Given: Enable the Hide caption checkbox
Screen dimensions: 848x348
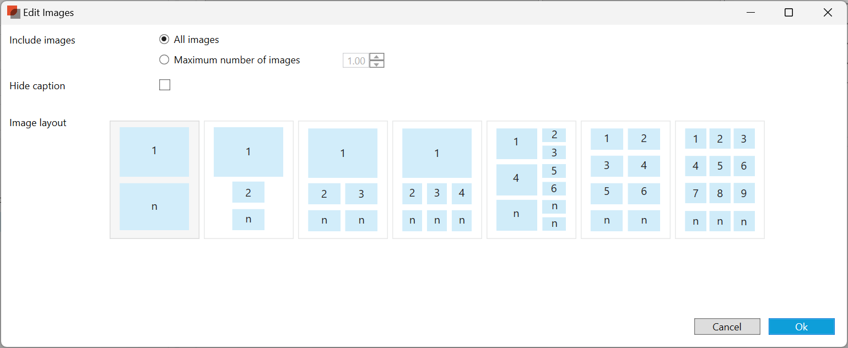Looking at the screenshot, I should point(165,85).
